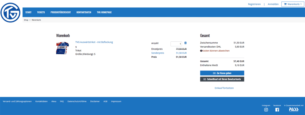
Task: Click the Gesamt total 57,40 EUR
Action: [239, 61]
